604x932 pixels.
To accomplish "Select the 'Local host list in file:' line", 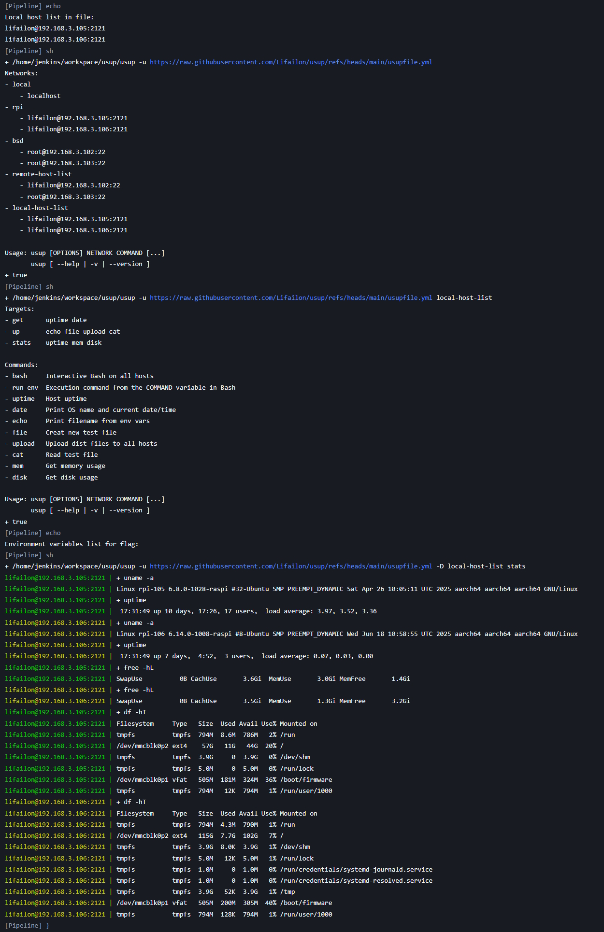I will (49, 17).
